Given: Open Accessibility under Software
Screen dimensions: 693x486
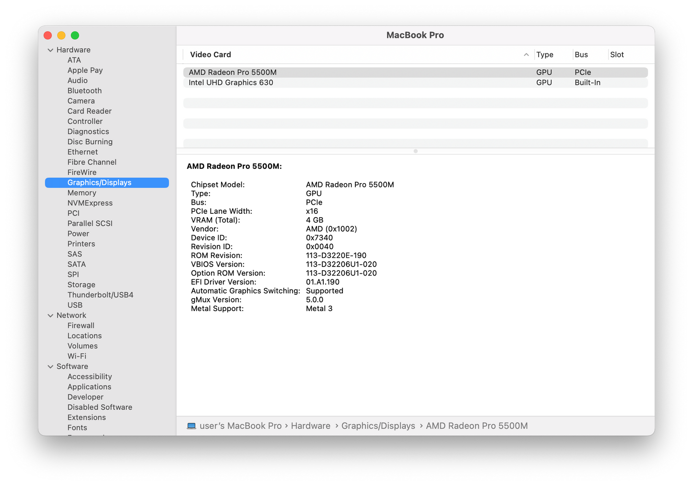Looking at the screenshot, I should (90, 377).
